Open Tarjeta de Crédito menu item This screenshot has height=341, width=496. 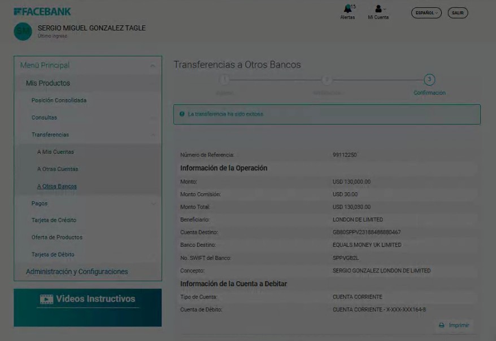click(x=54, y=220)
